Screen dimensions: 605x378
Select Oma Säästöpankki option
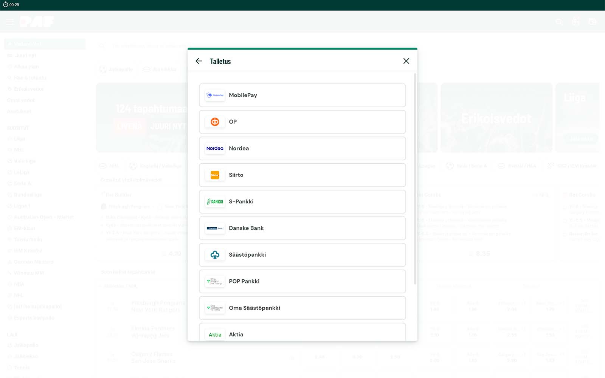(x=302, y=308)
